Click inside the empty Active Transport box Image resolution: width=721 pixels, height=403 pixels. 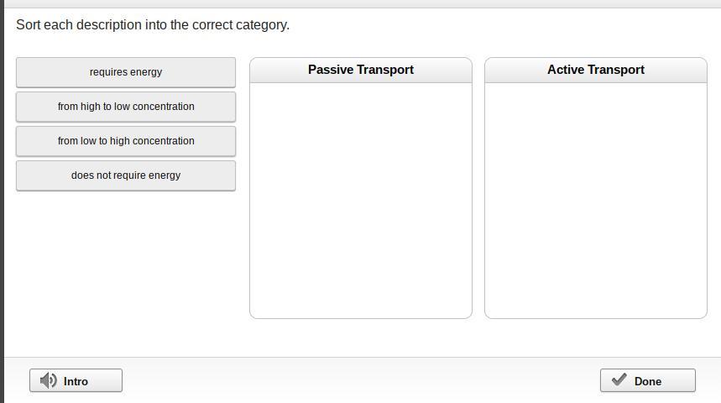[596, 193]
